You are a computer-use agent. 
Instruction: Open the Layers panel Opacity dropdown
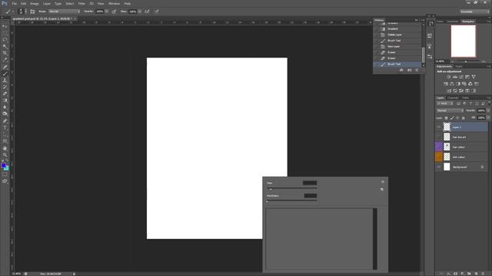click(x=488, y=110)
